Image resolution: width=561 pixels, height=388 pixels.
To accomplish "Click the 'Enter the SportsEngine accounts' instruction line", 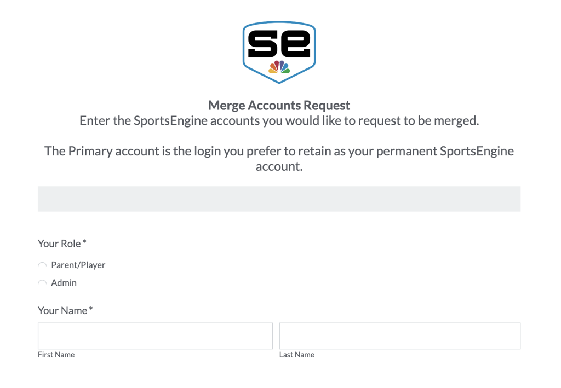I will tap(279, 120).
